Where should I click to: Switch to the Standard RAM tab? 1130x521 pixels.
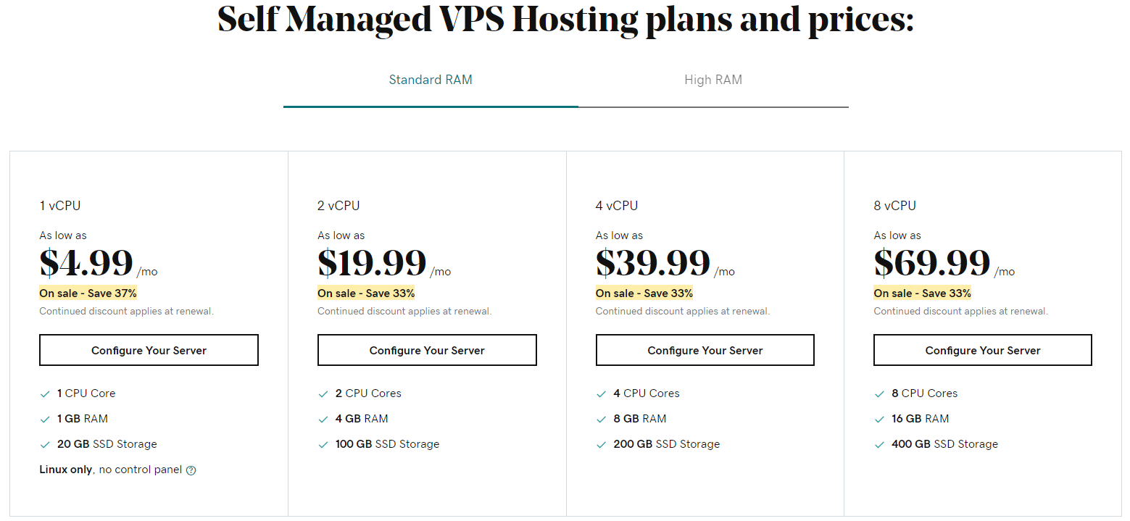431,80
